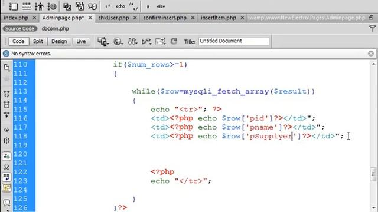Viewport: 378px width, 212px height.
Task: Close the insertItem.php tab
Action: [242, 18]
